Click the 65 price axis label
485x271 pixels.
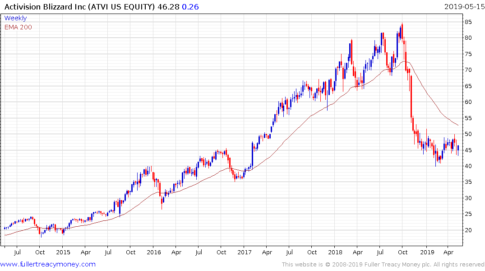468,86
